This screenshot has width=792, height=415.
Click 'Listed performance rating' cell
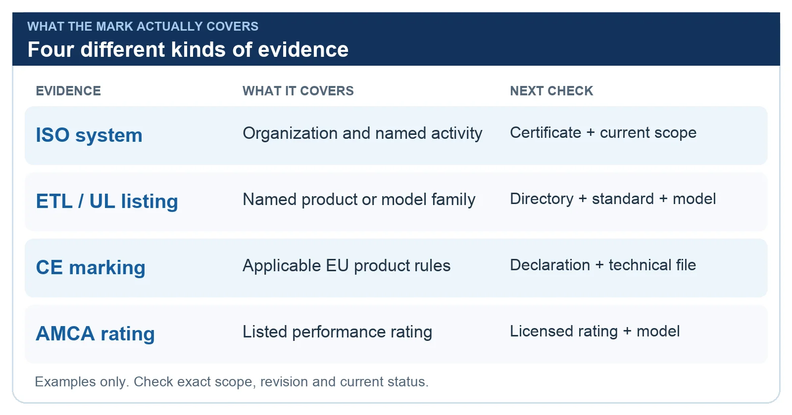pos(337,332)
